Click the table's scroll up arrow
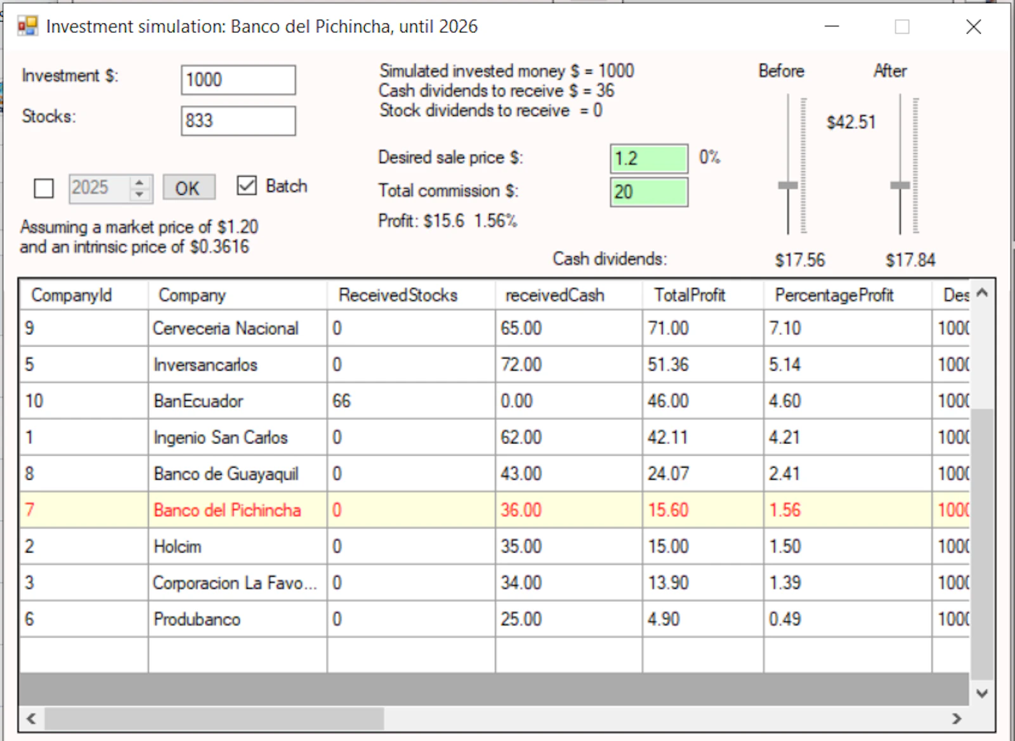The width and height of the screenshot is (1015, 741). (982, 292)
